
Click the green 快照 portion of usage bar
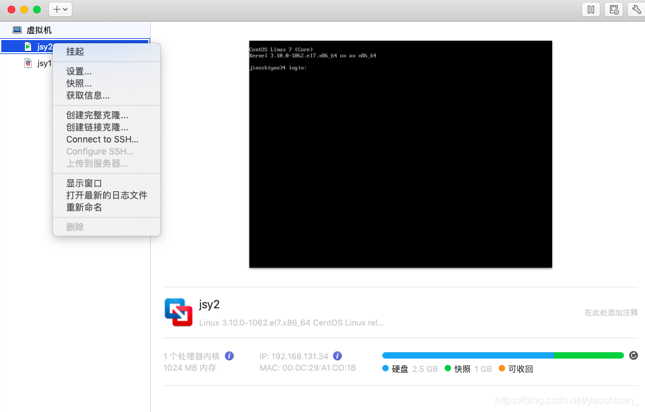[x=589, y=355]
